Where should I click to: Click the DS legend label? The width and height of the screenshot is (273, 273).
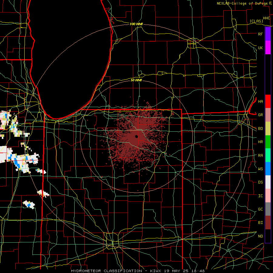click(x=261, y=182)
